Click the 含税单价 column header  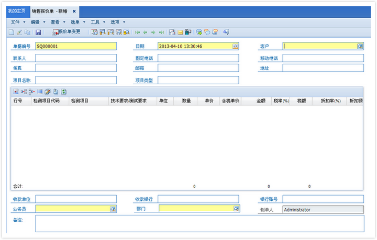(x=230, y=101)
